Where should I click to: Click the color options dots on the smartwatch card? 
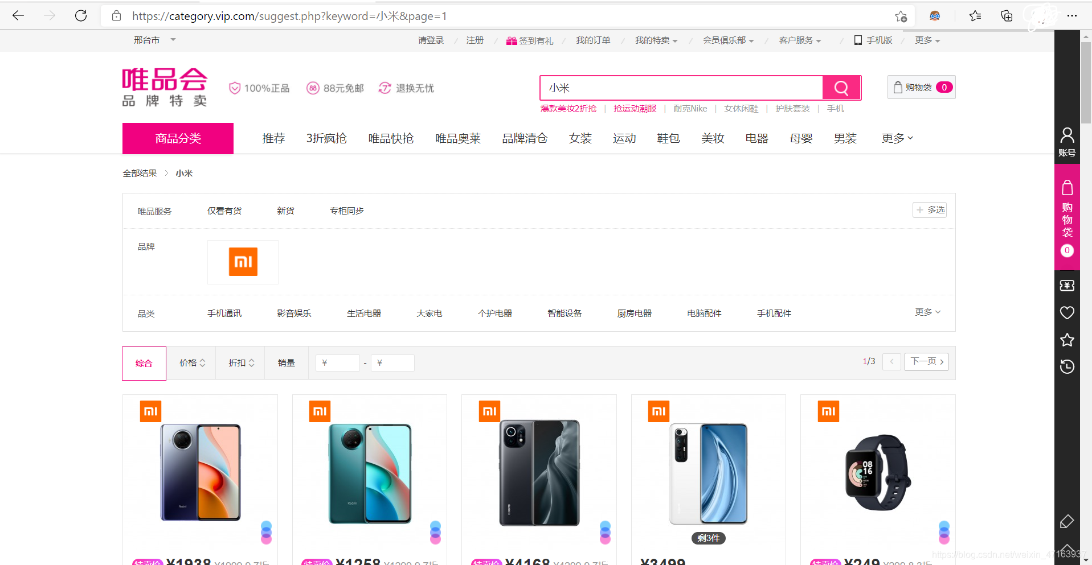click(944, 532)
